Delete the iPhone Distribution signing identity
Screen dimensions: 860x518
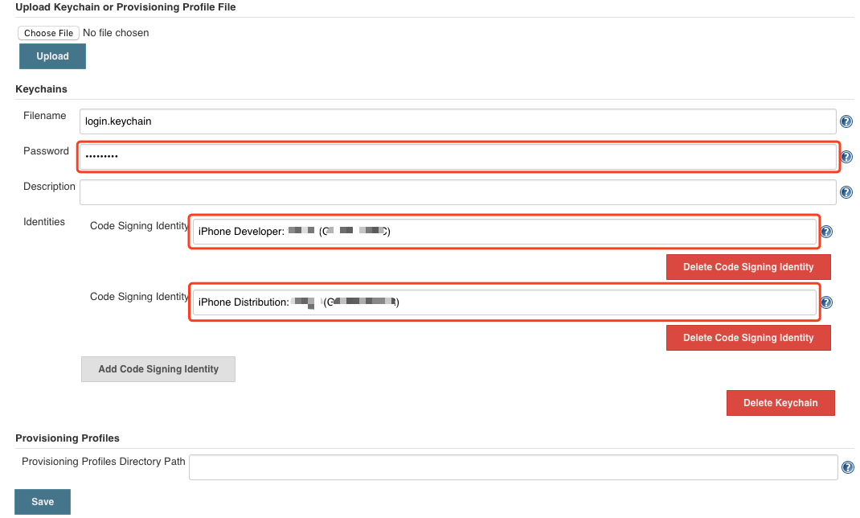(748, 338)
